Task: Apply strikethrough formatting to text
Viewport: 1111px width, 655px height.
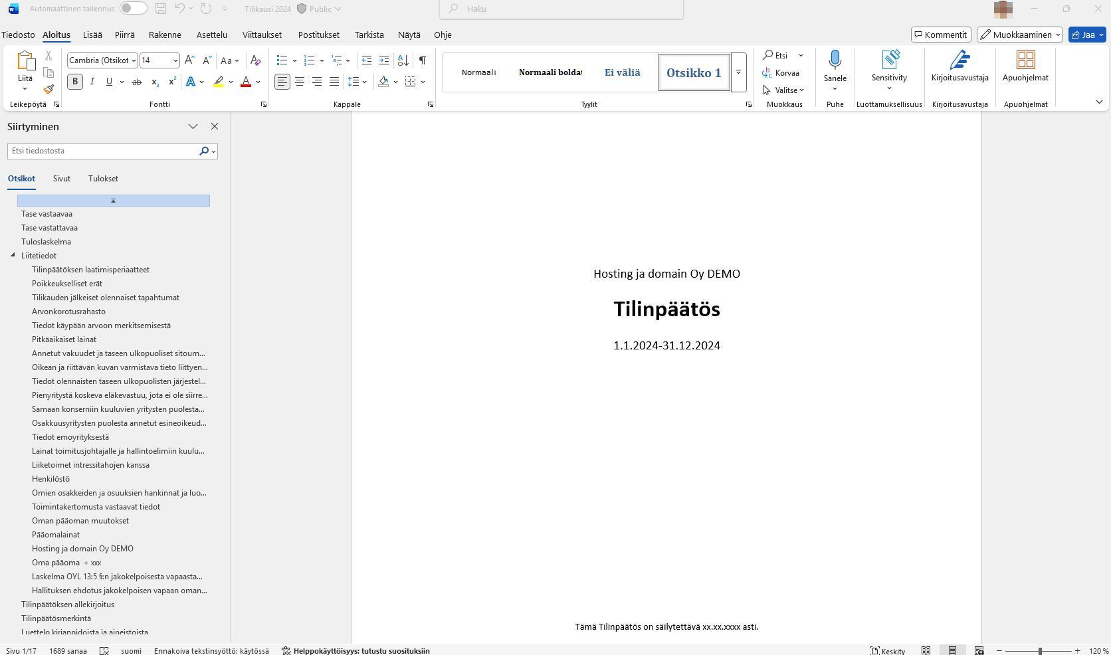Action: point(136,82)
